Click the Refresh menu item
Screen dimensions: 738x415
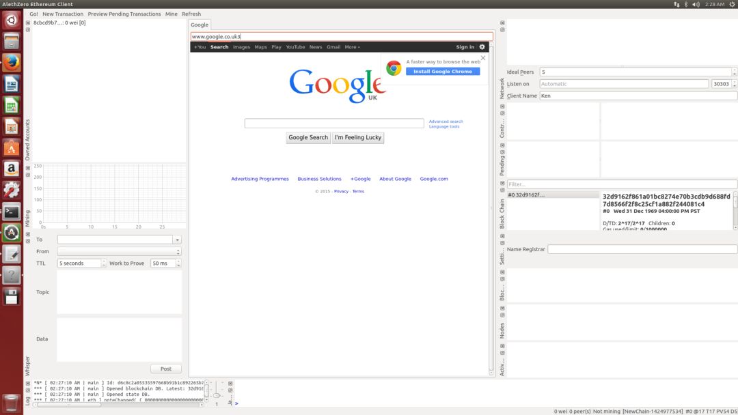(x=191, y=14)
